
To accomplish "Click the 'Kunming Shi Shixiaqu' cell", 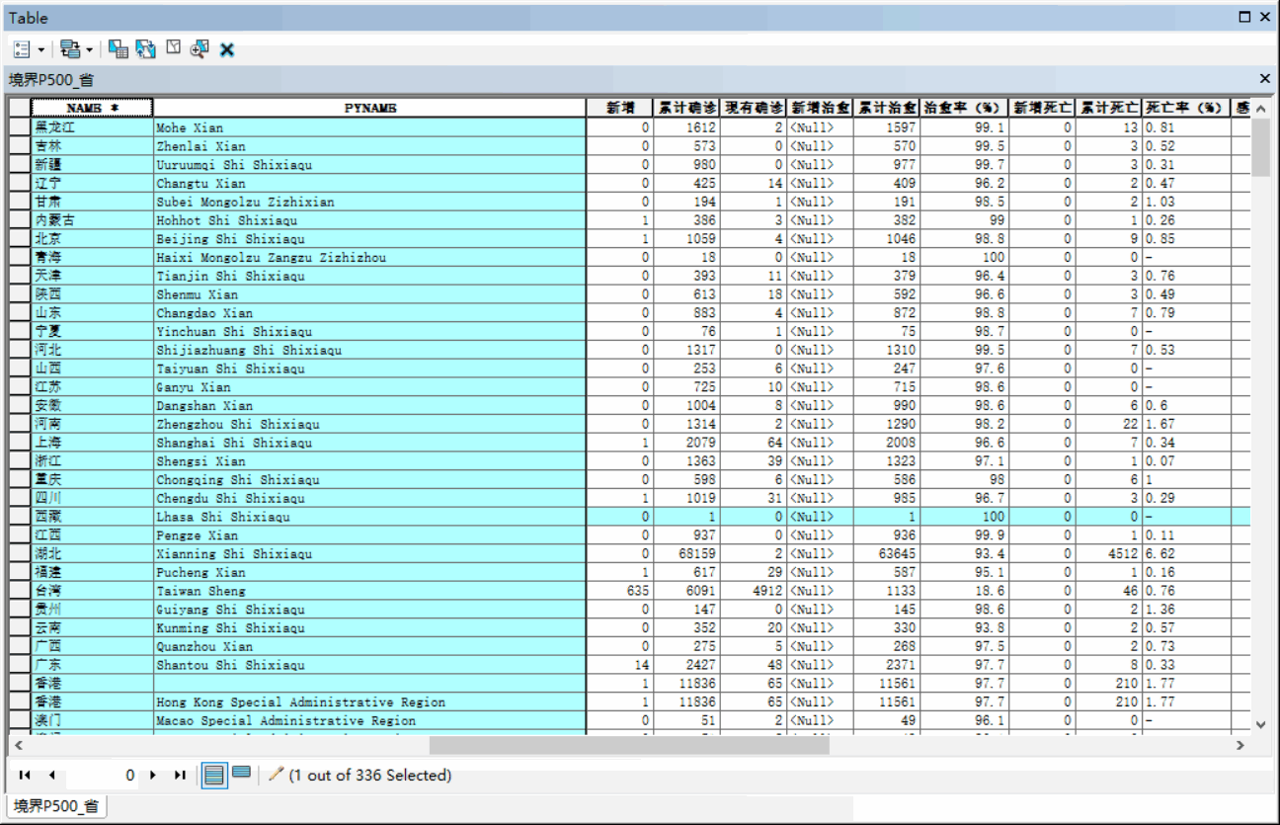I will pyautogui.click(x=370, y=628).
